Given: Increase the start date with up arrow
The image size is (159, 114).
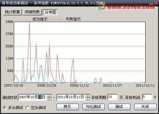Looking at the screenshot, I should pyautogui.click(x=49, y=96).
